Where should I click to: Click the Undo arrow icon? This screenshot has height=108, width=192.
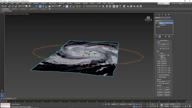(2, 6)
